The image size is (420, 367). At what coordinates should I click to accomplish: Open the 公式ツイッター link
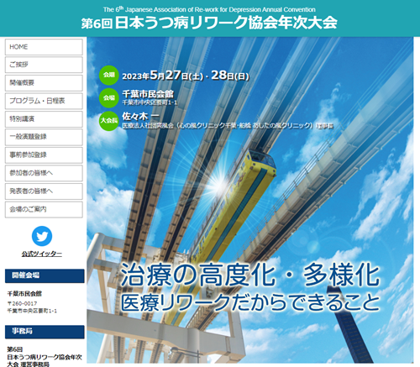click(x=42, y=254)
